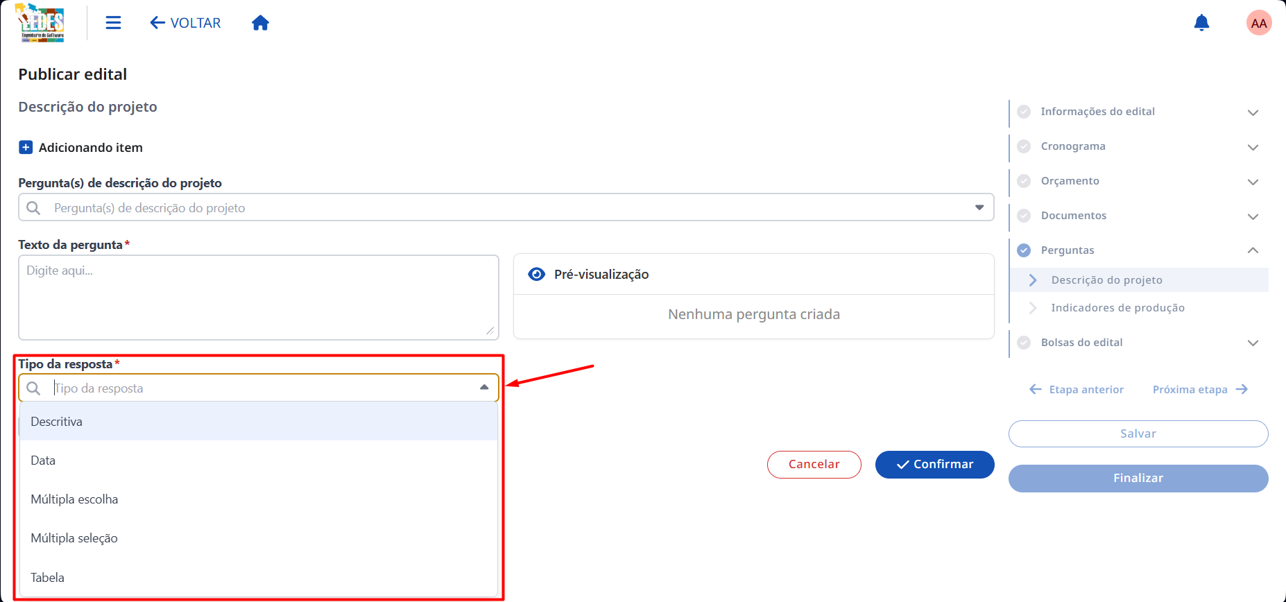Click the check circle beside Documentos

pos(1024,216)
